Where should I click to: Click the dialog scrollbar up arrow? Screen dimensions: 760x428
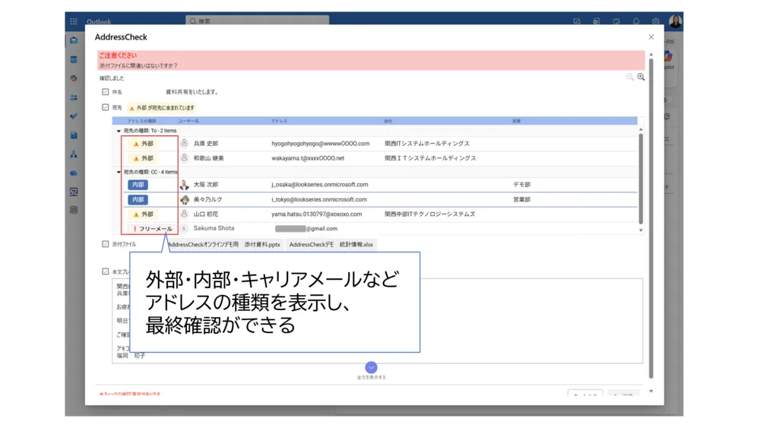651,54
